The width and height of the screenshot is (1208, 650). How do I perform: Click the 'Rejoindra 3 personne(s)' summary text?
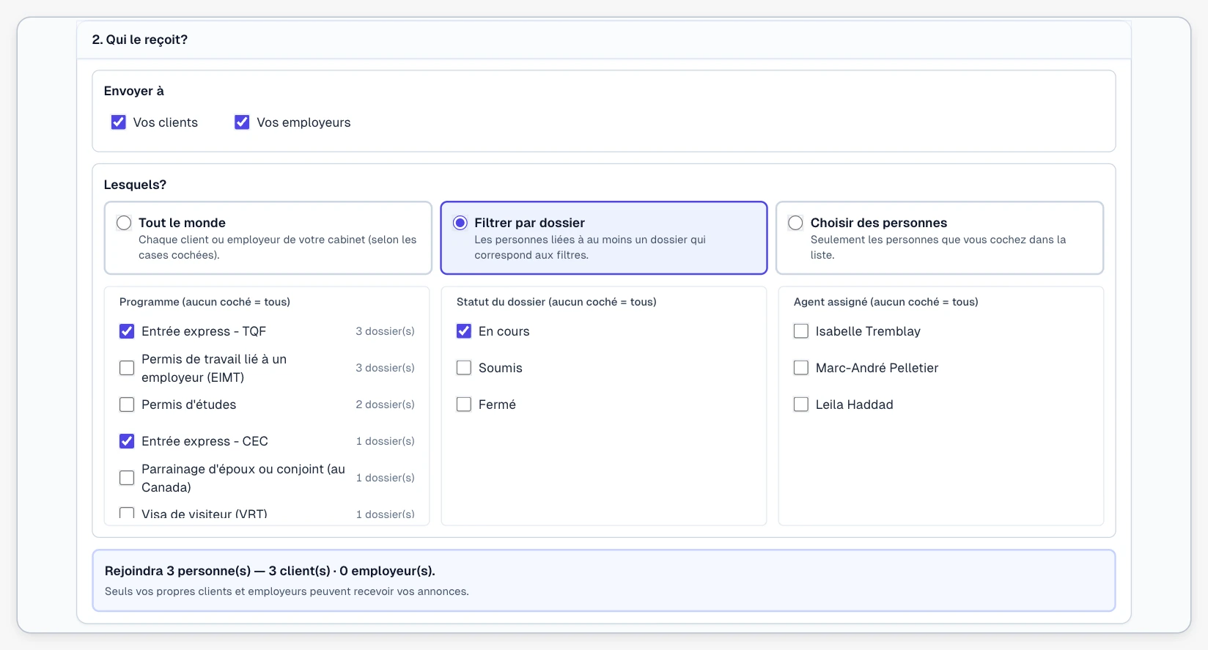270,571
